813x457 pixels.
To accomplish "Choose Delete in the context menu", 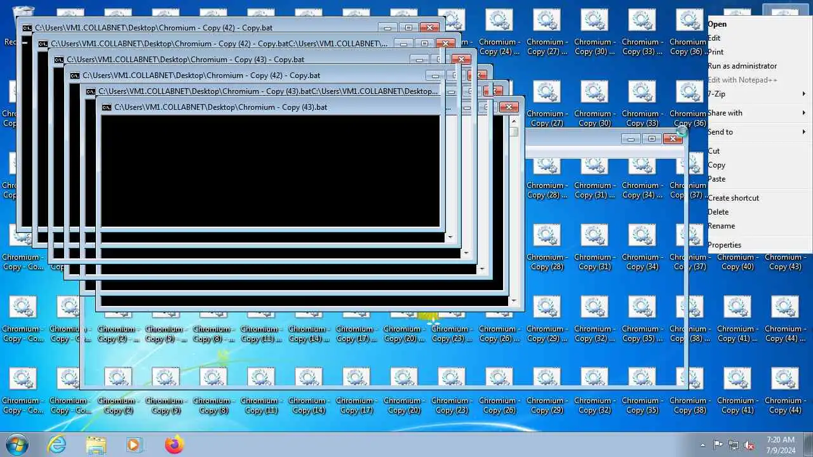I will pyautogui.click(x=759, y=212).
